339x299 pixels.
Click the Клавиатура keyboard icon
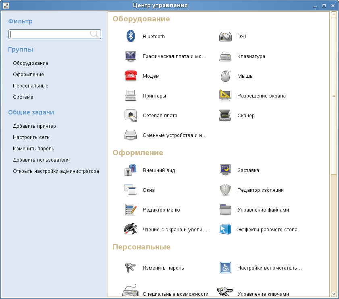225,56
